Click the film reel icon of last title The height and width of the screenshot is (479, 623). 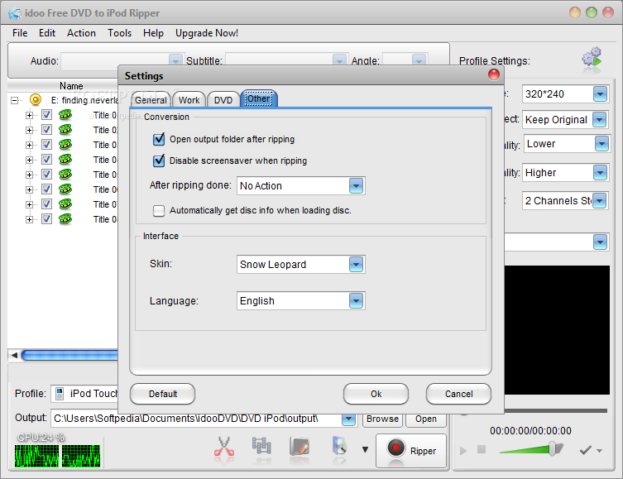point(65,219)
